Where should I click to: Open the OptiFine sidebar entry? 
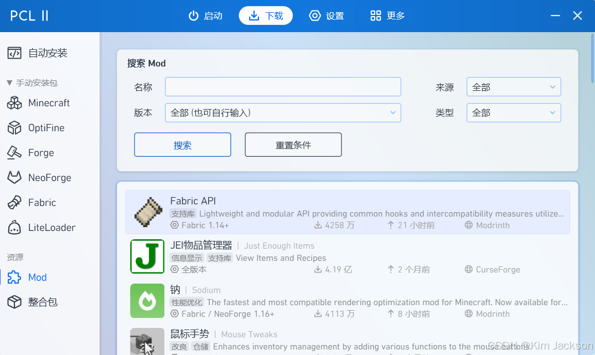50,128
